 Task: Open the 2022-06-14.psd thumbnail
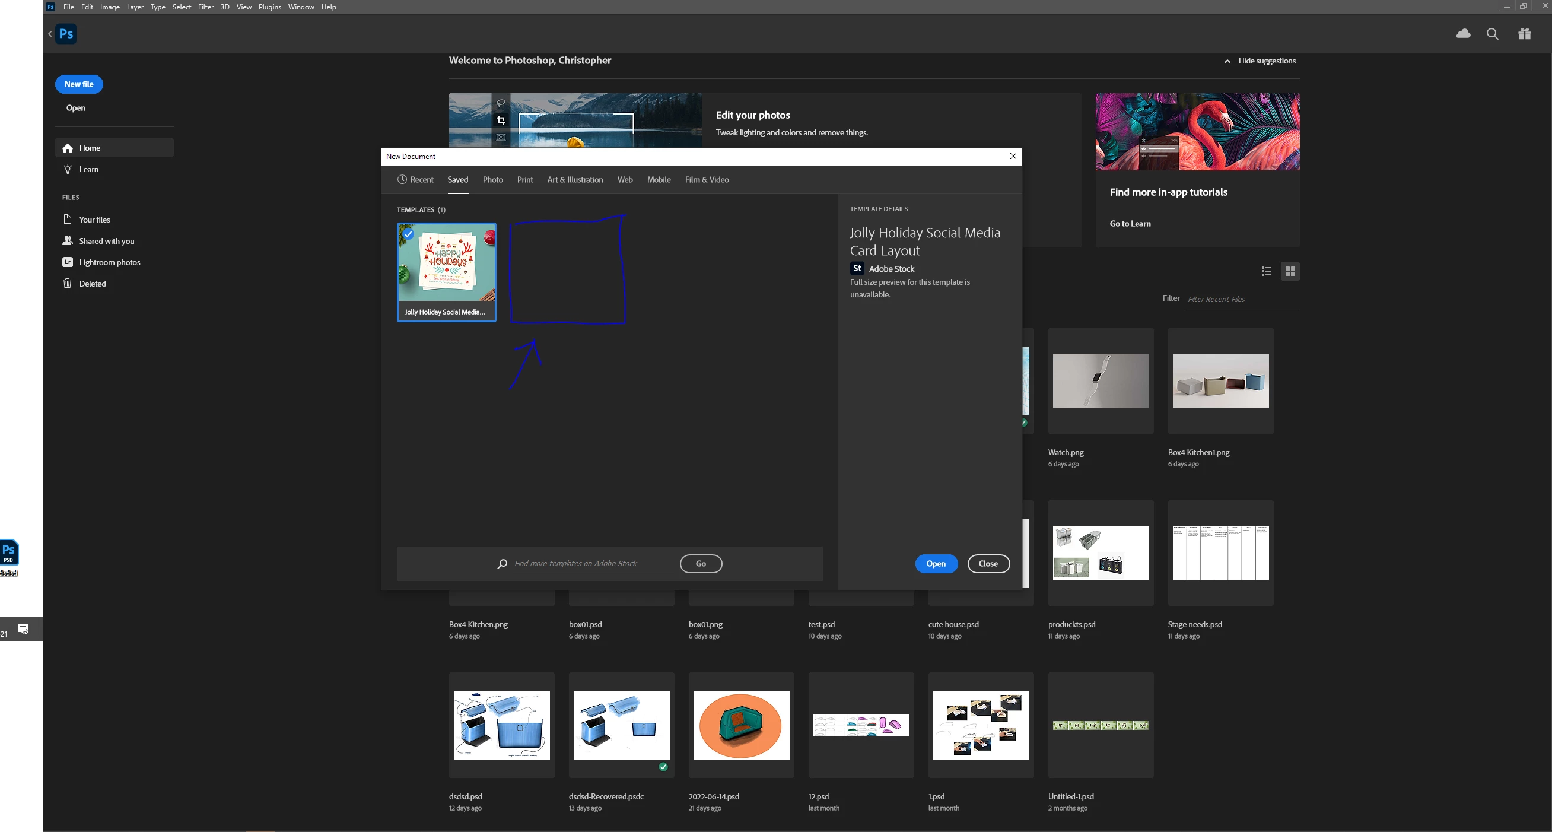point(741,725)
